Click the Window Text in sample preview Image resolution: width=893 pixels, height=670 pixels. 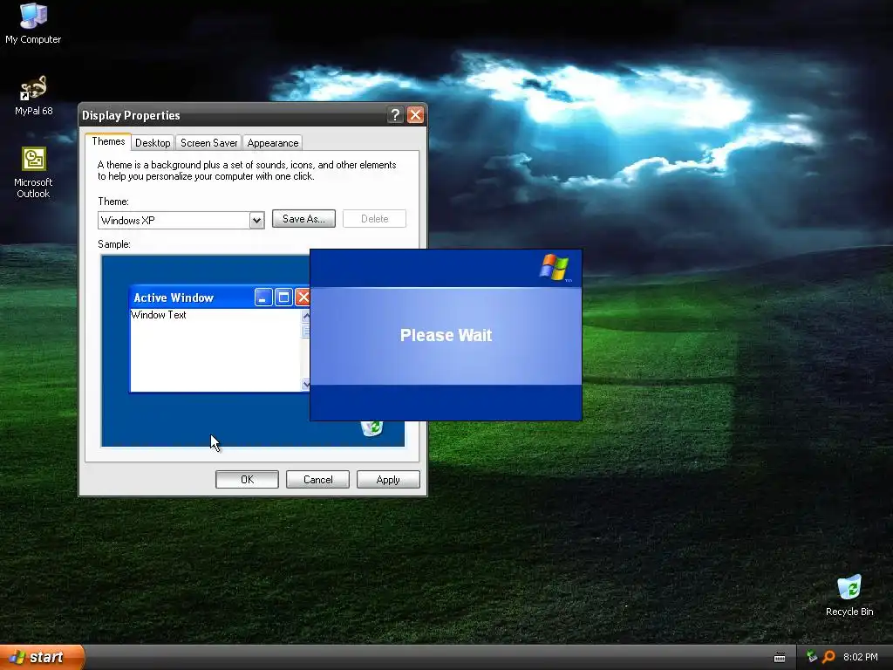coord(159,315)
